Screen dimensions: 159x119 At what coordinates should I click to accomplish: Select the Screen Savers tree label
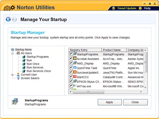[30, 78]
